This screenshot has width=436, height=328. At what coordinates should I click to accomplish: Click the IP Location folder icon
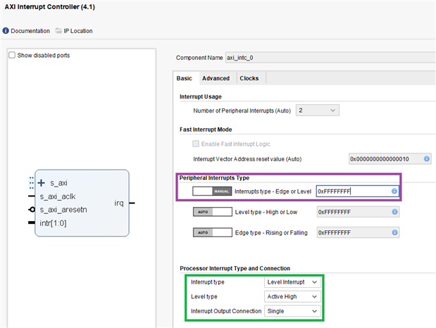(59, 31)
